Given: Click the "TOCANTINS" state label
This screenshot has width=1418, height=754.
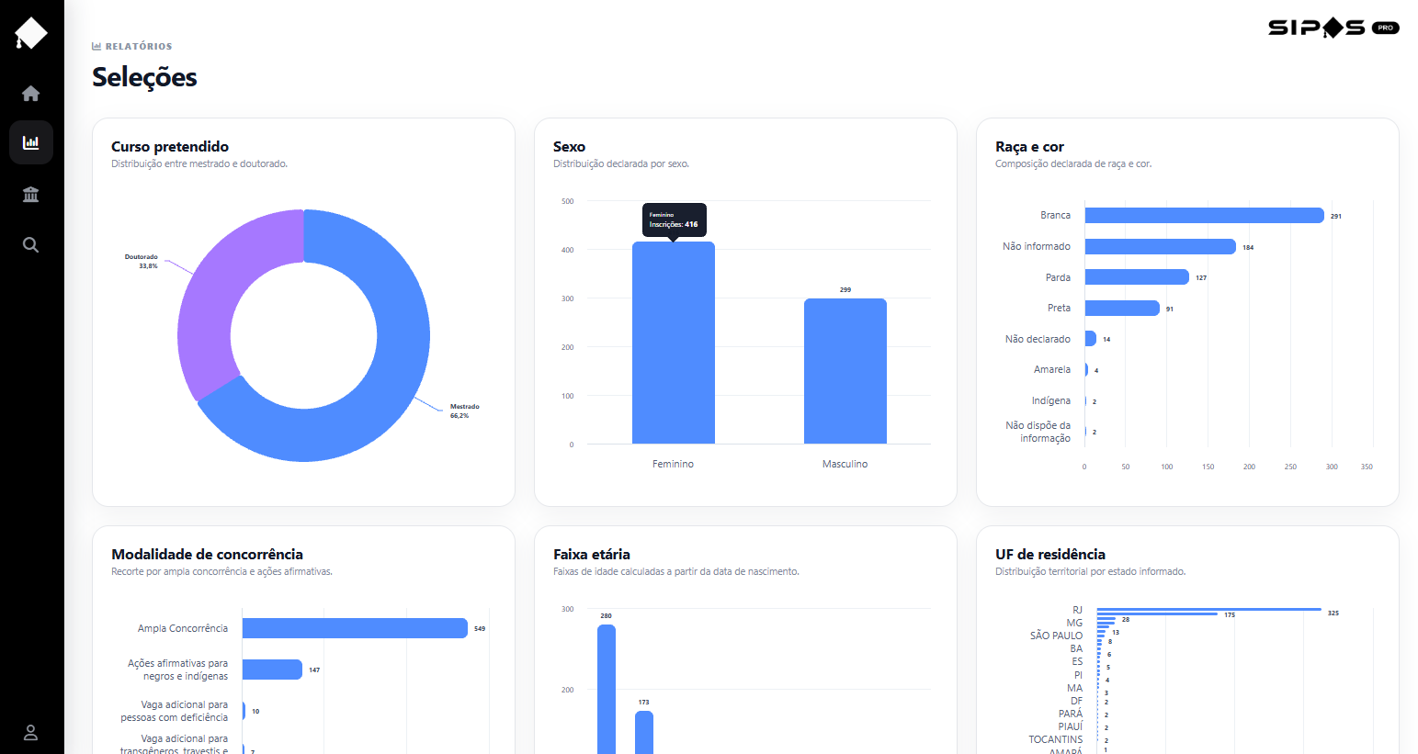Looking at the screenshot, I should [1056, 739].
